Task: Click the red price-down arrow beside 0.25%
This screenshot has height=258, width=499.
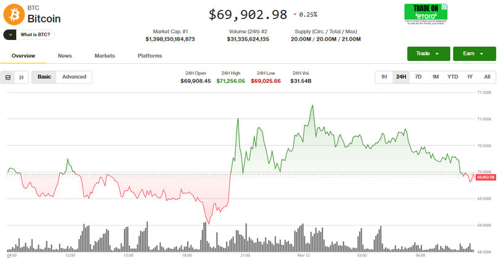Action: click(x=295, y=14)
